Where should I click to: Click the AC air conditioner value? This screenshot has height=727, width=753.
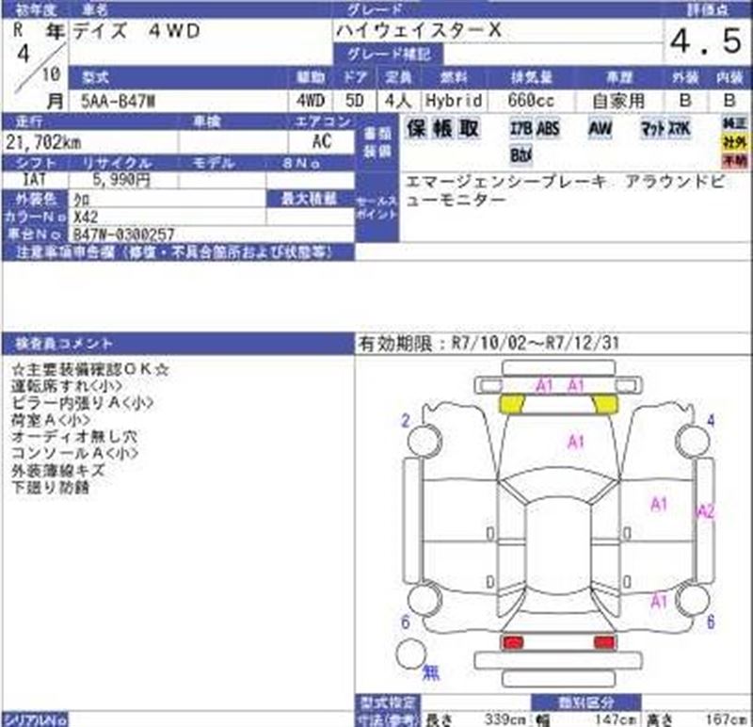pos(322,141)
